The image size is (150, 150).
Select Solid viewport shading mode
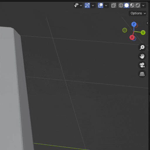(x=127, y=5)
